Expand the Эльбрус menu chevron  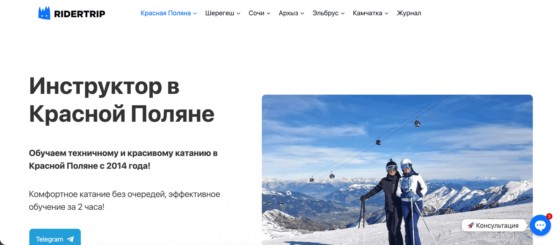pyautogui.click(x=343, y=14)
